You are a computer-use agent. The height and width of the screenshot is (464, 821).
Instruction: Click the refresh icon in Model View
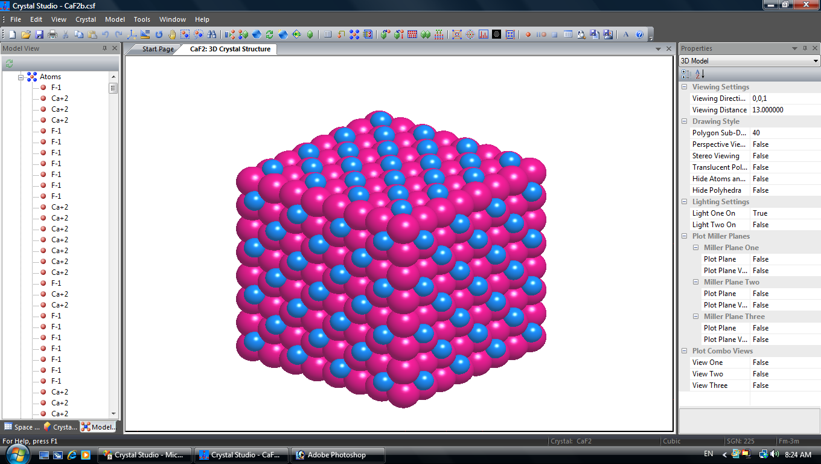(x=9, y=63)
